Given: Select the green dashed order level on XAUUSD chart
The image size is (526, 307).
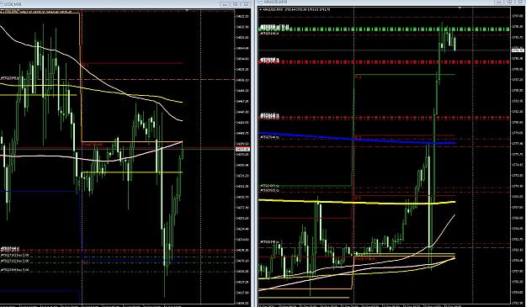Looking at the screenshot, I should [x=384, y=29].
